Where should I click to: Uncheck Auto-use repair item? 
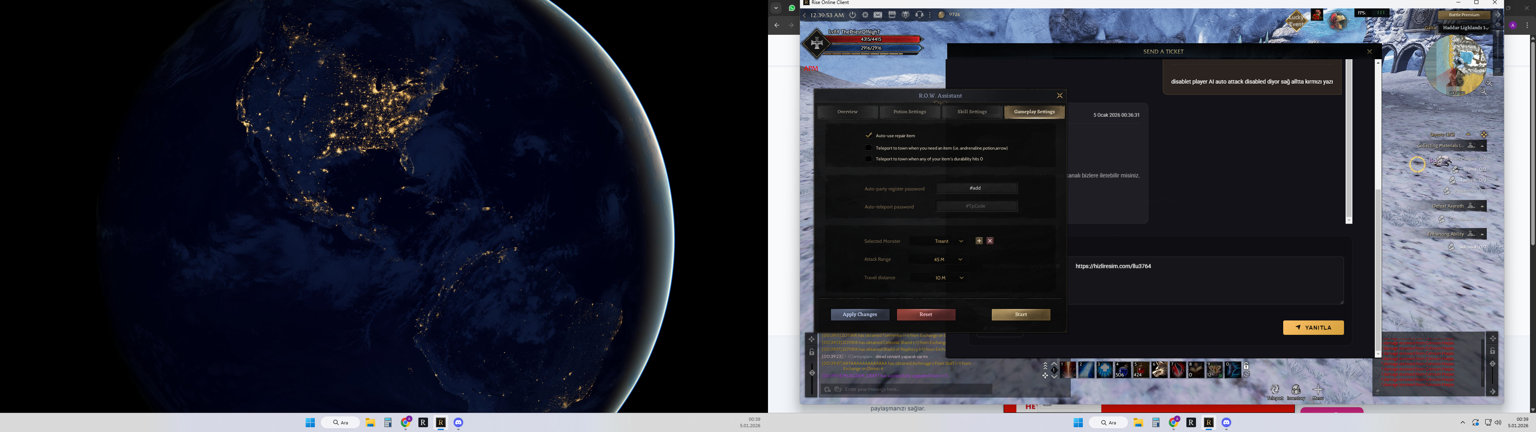pyautogui.click(x=869, y=136)
